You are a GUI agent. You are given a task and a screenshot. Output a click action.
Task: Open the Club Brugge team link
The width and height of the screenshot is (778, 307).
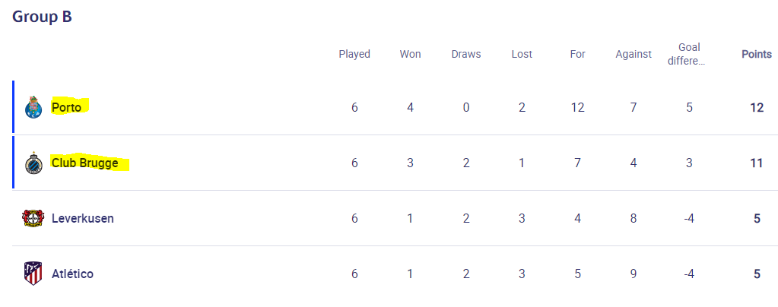pyautogui.click(x=85, y=163)
